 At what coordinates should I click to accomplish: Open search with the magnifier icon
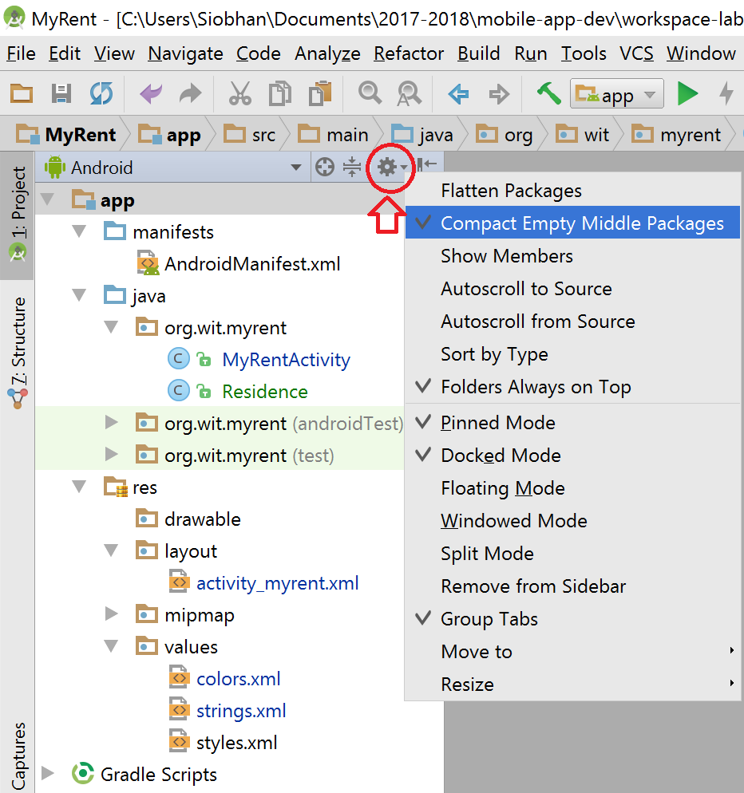369,93
